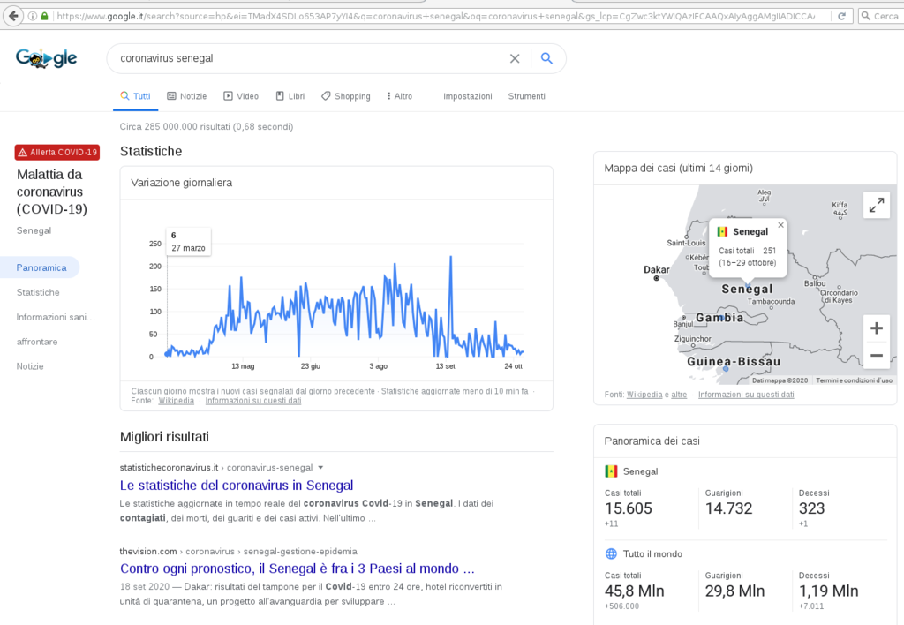The image size is (904, 625).
Task: Open the Google doodle logo
Action: (46, 57)
